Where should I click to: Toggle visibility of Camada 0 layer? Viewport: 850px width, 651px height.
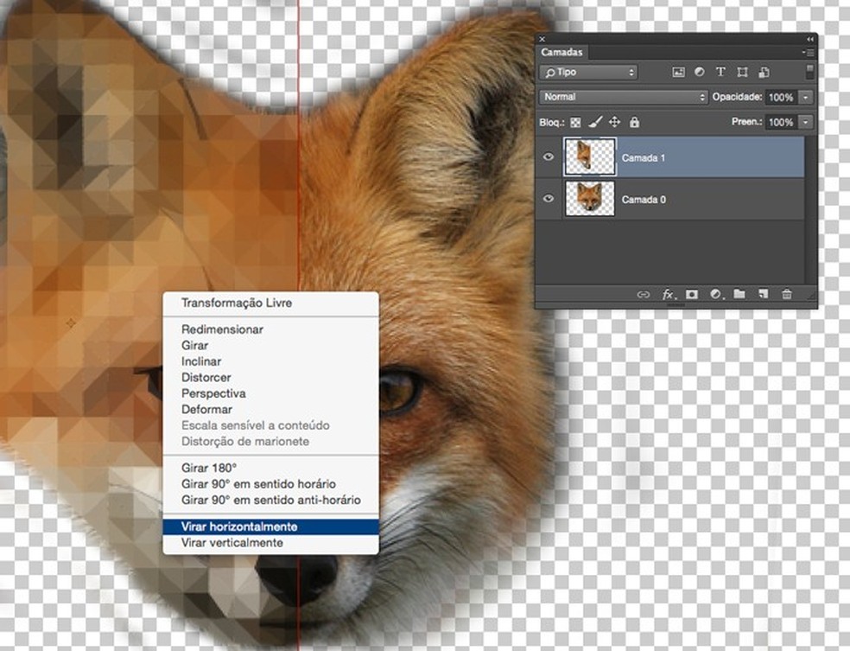click(x=549, y=199)
